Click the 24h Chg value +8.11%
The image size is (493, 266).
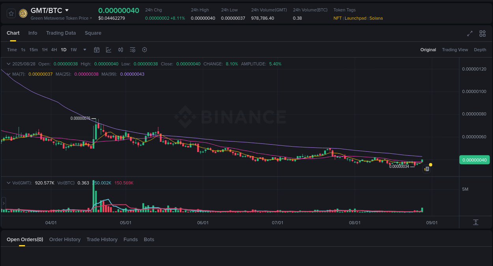pos(177,18)
